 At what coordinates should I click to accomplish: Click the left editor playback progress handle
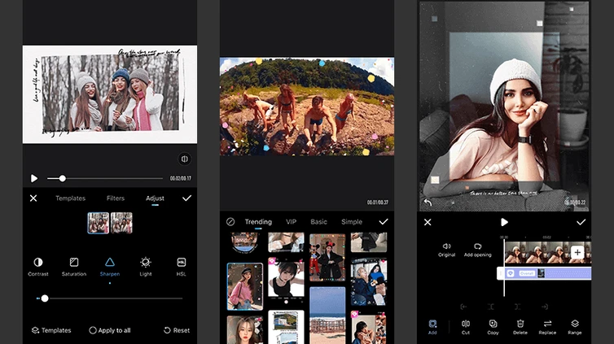click(x=62, y=179)
